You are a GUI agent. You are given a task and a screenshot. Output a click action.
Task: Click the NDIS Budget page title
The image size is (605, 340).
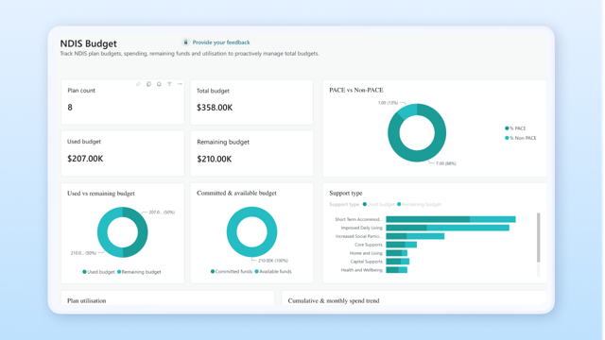tap(88, 43)
